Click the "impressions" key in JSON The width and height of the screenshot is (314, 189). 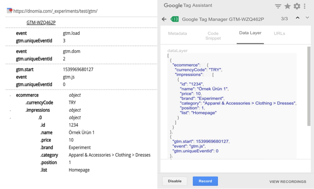coord(189,74)
